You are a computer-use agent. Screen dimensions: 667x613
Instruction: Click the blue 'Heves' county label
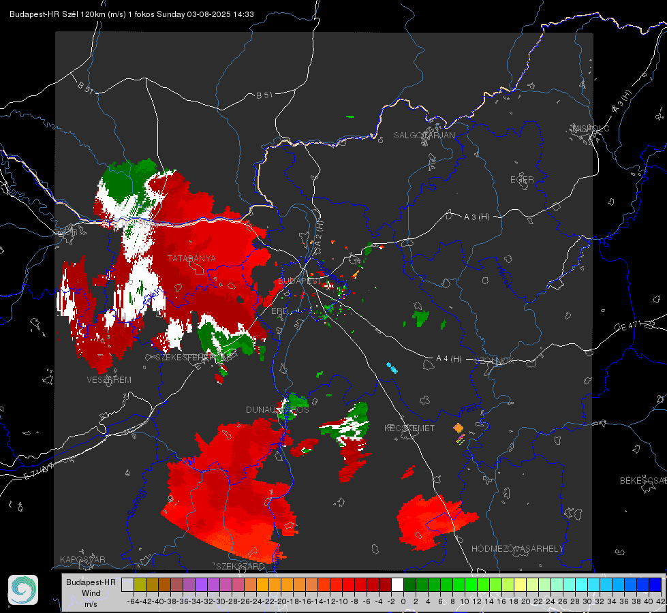(x=503, y=276)
